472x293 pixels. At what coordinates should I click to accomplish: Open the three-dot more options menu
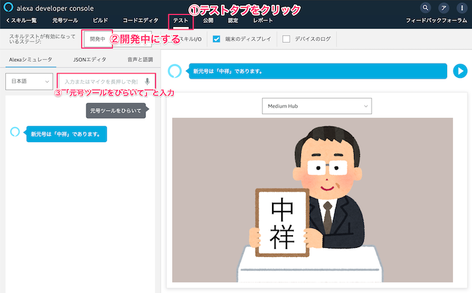[x=462, y=8]
